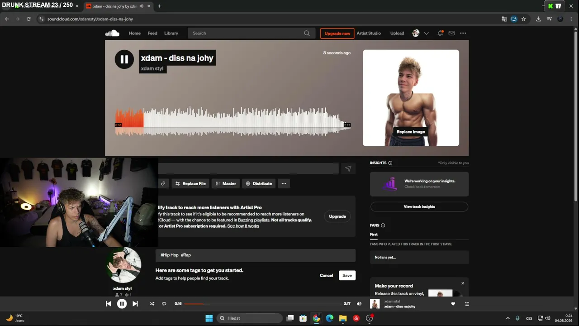Click Replace image on the artwork
Image resolution: width=579 pixels, height=326 pixels.
point(411,132)
